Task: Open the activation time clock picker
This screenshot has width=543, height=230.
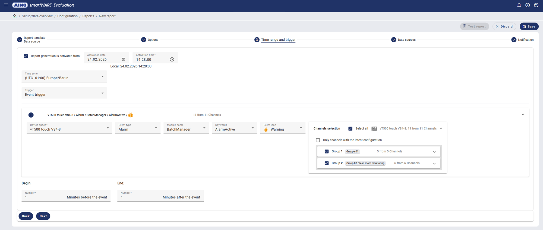Action: pos(172,59)
